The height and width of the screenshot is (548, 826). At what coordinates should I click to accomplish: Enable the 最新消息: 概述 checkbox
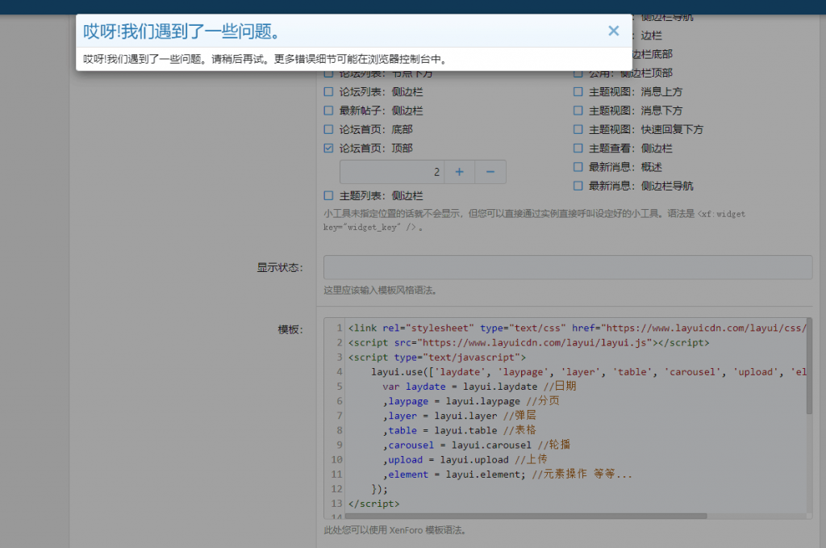point(578,167)
